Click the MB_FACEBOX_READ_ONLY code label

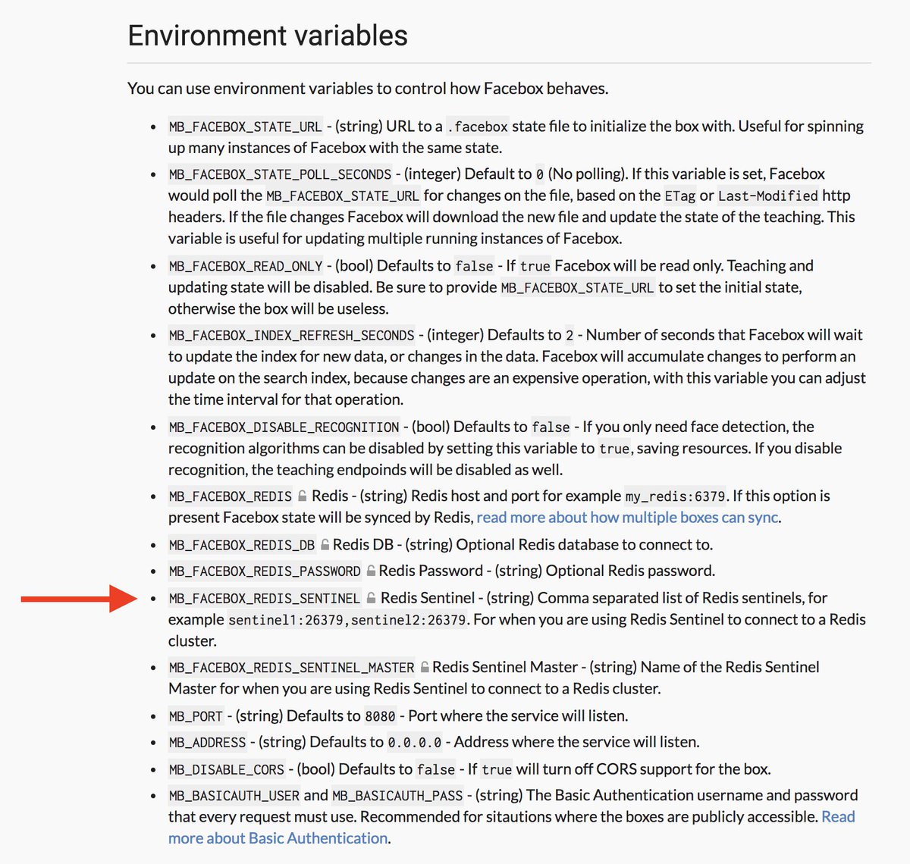246,266
